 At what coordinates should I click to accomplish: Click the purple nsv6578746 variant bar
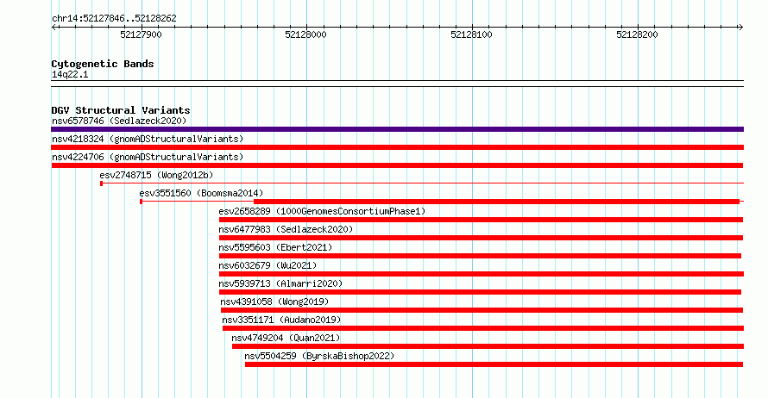pos(397,129)
